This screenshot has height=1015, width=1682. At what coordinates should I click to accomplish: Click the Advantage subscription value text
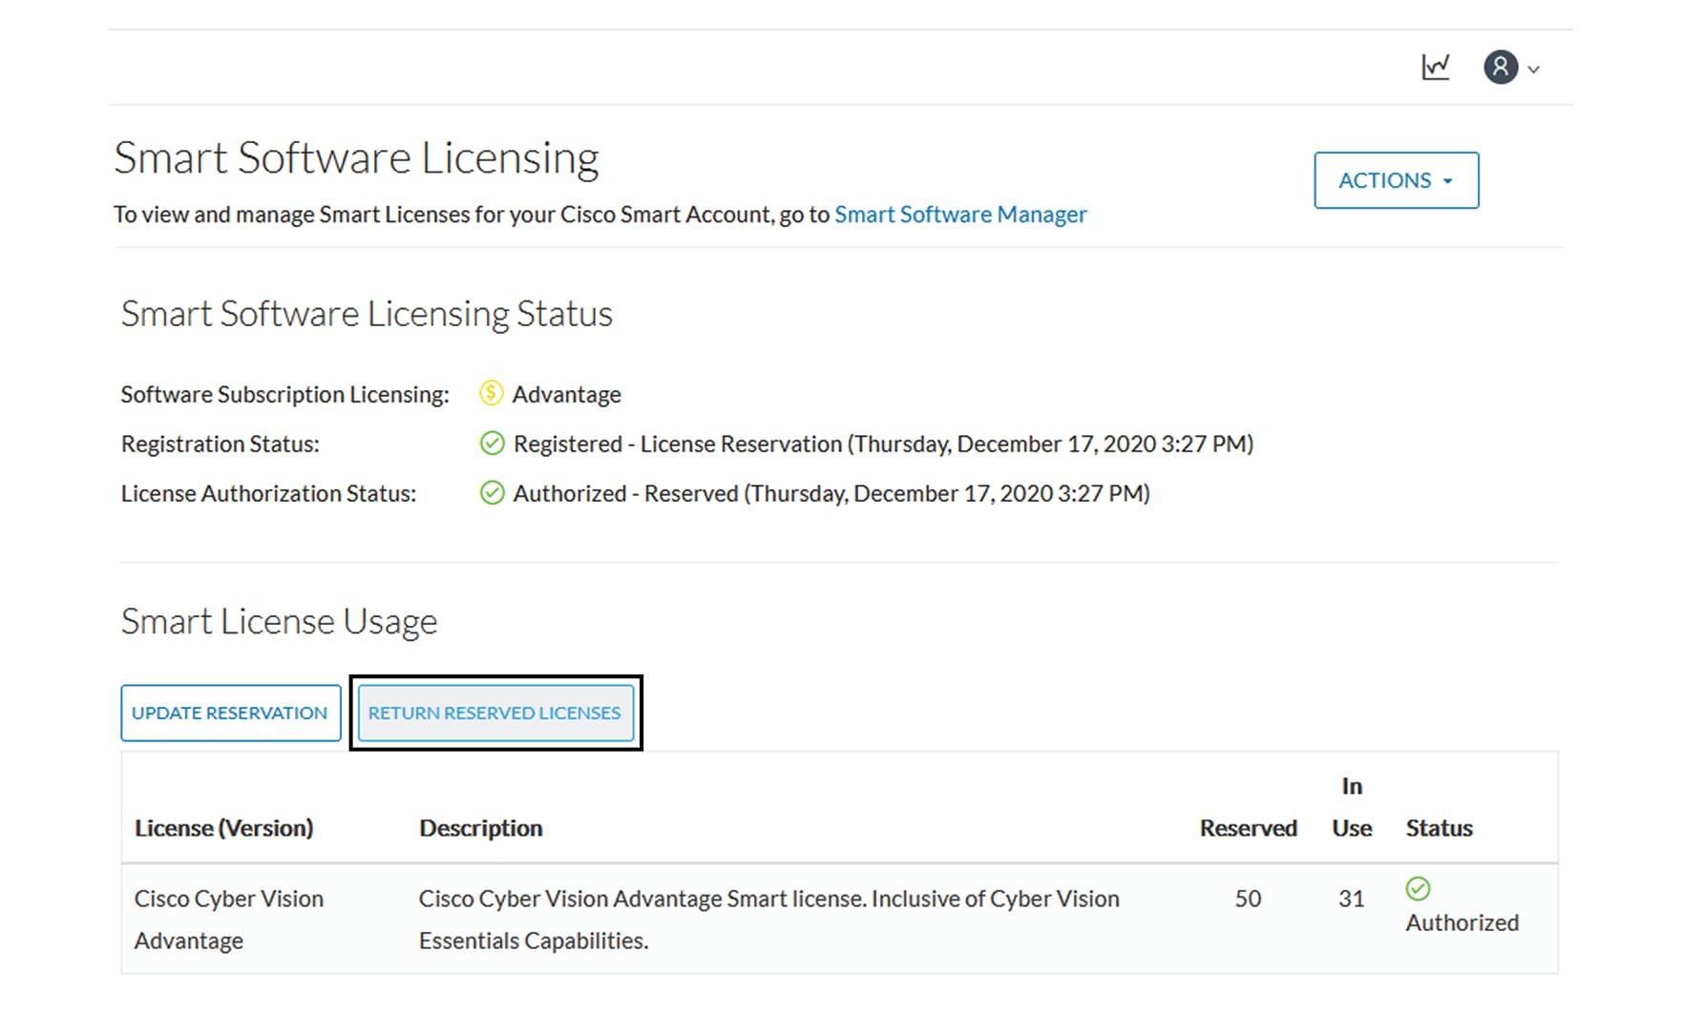(x=566, y=394)
